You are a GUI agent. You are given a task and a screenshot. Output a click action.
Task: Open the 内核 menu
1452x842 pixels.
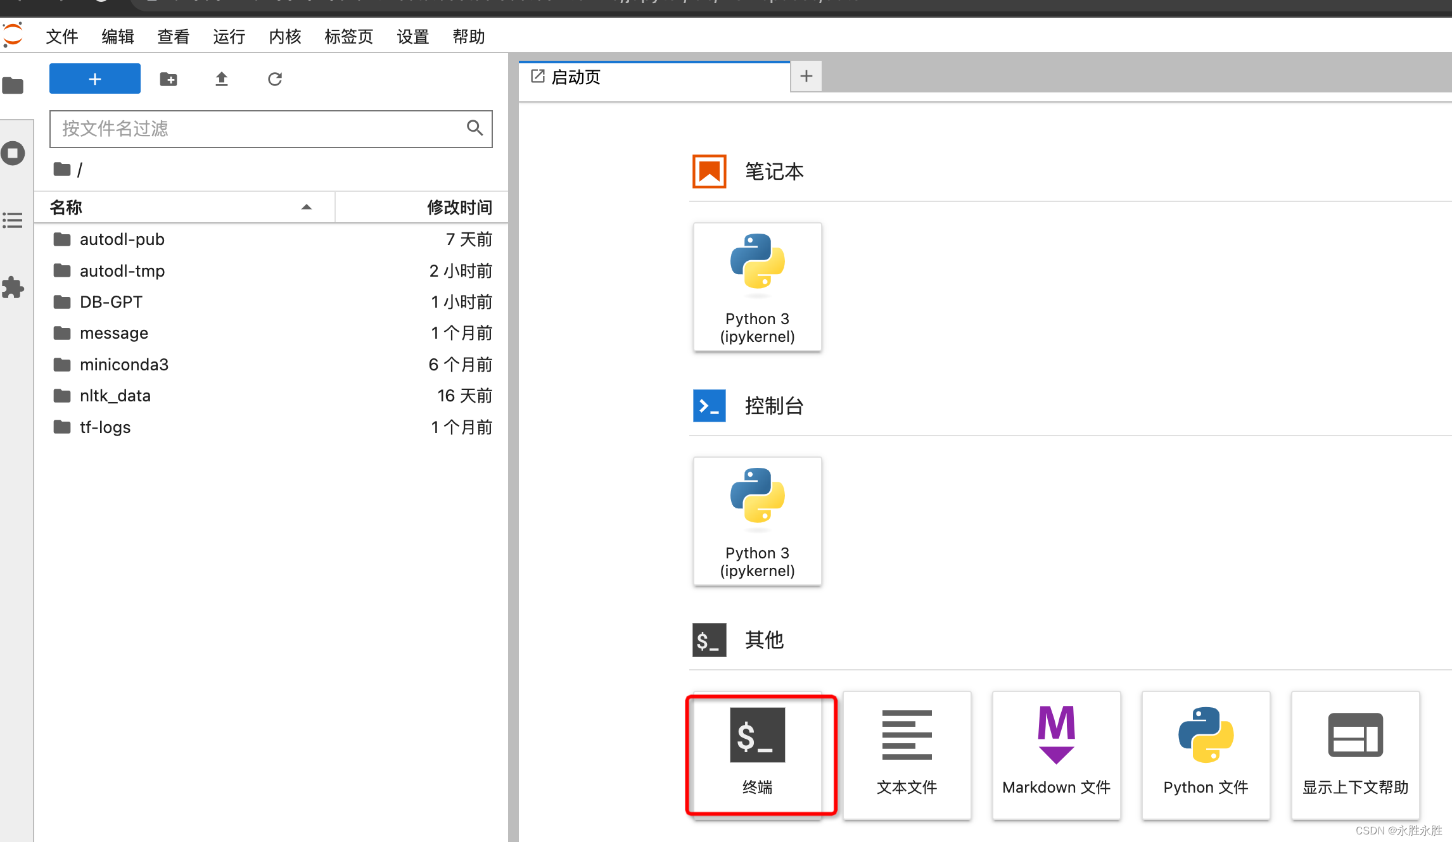(x=284, y=37)
